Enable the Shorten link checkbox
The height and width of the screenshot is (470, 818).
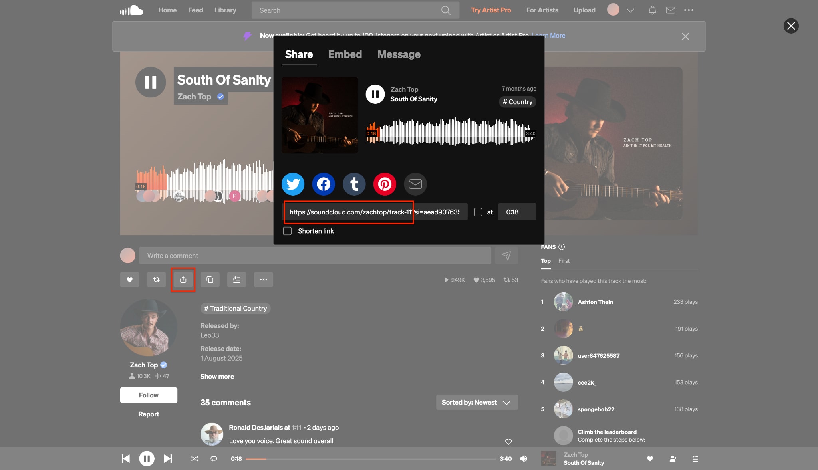coord(287,231)
